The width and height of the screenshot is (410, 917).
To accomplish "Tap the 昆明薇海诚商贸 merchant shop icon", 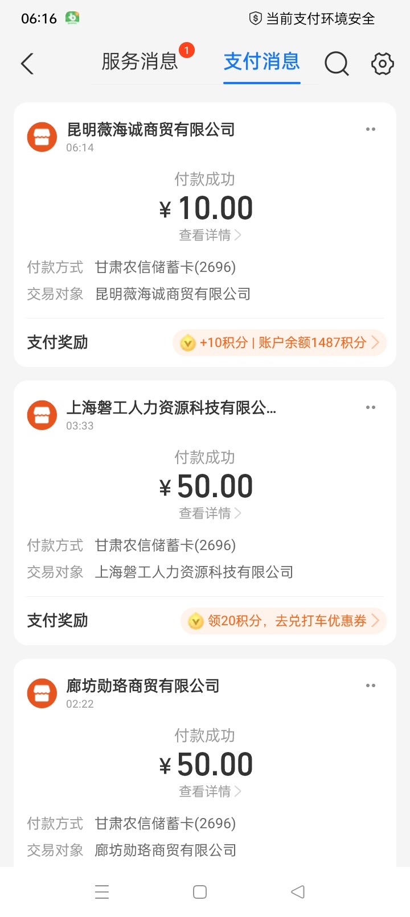I will [42, 137].
